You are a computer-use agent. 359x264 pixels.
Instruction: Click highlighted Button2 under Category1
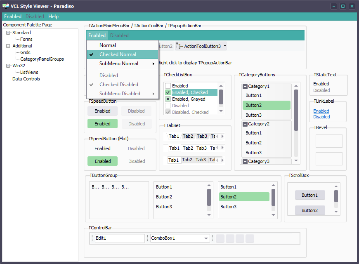coord(267,105)
